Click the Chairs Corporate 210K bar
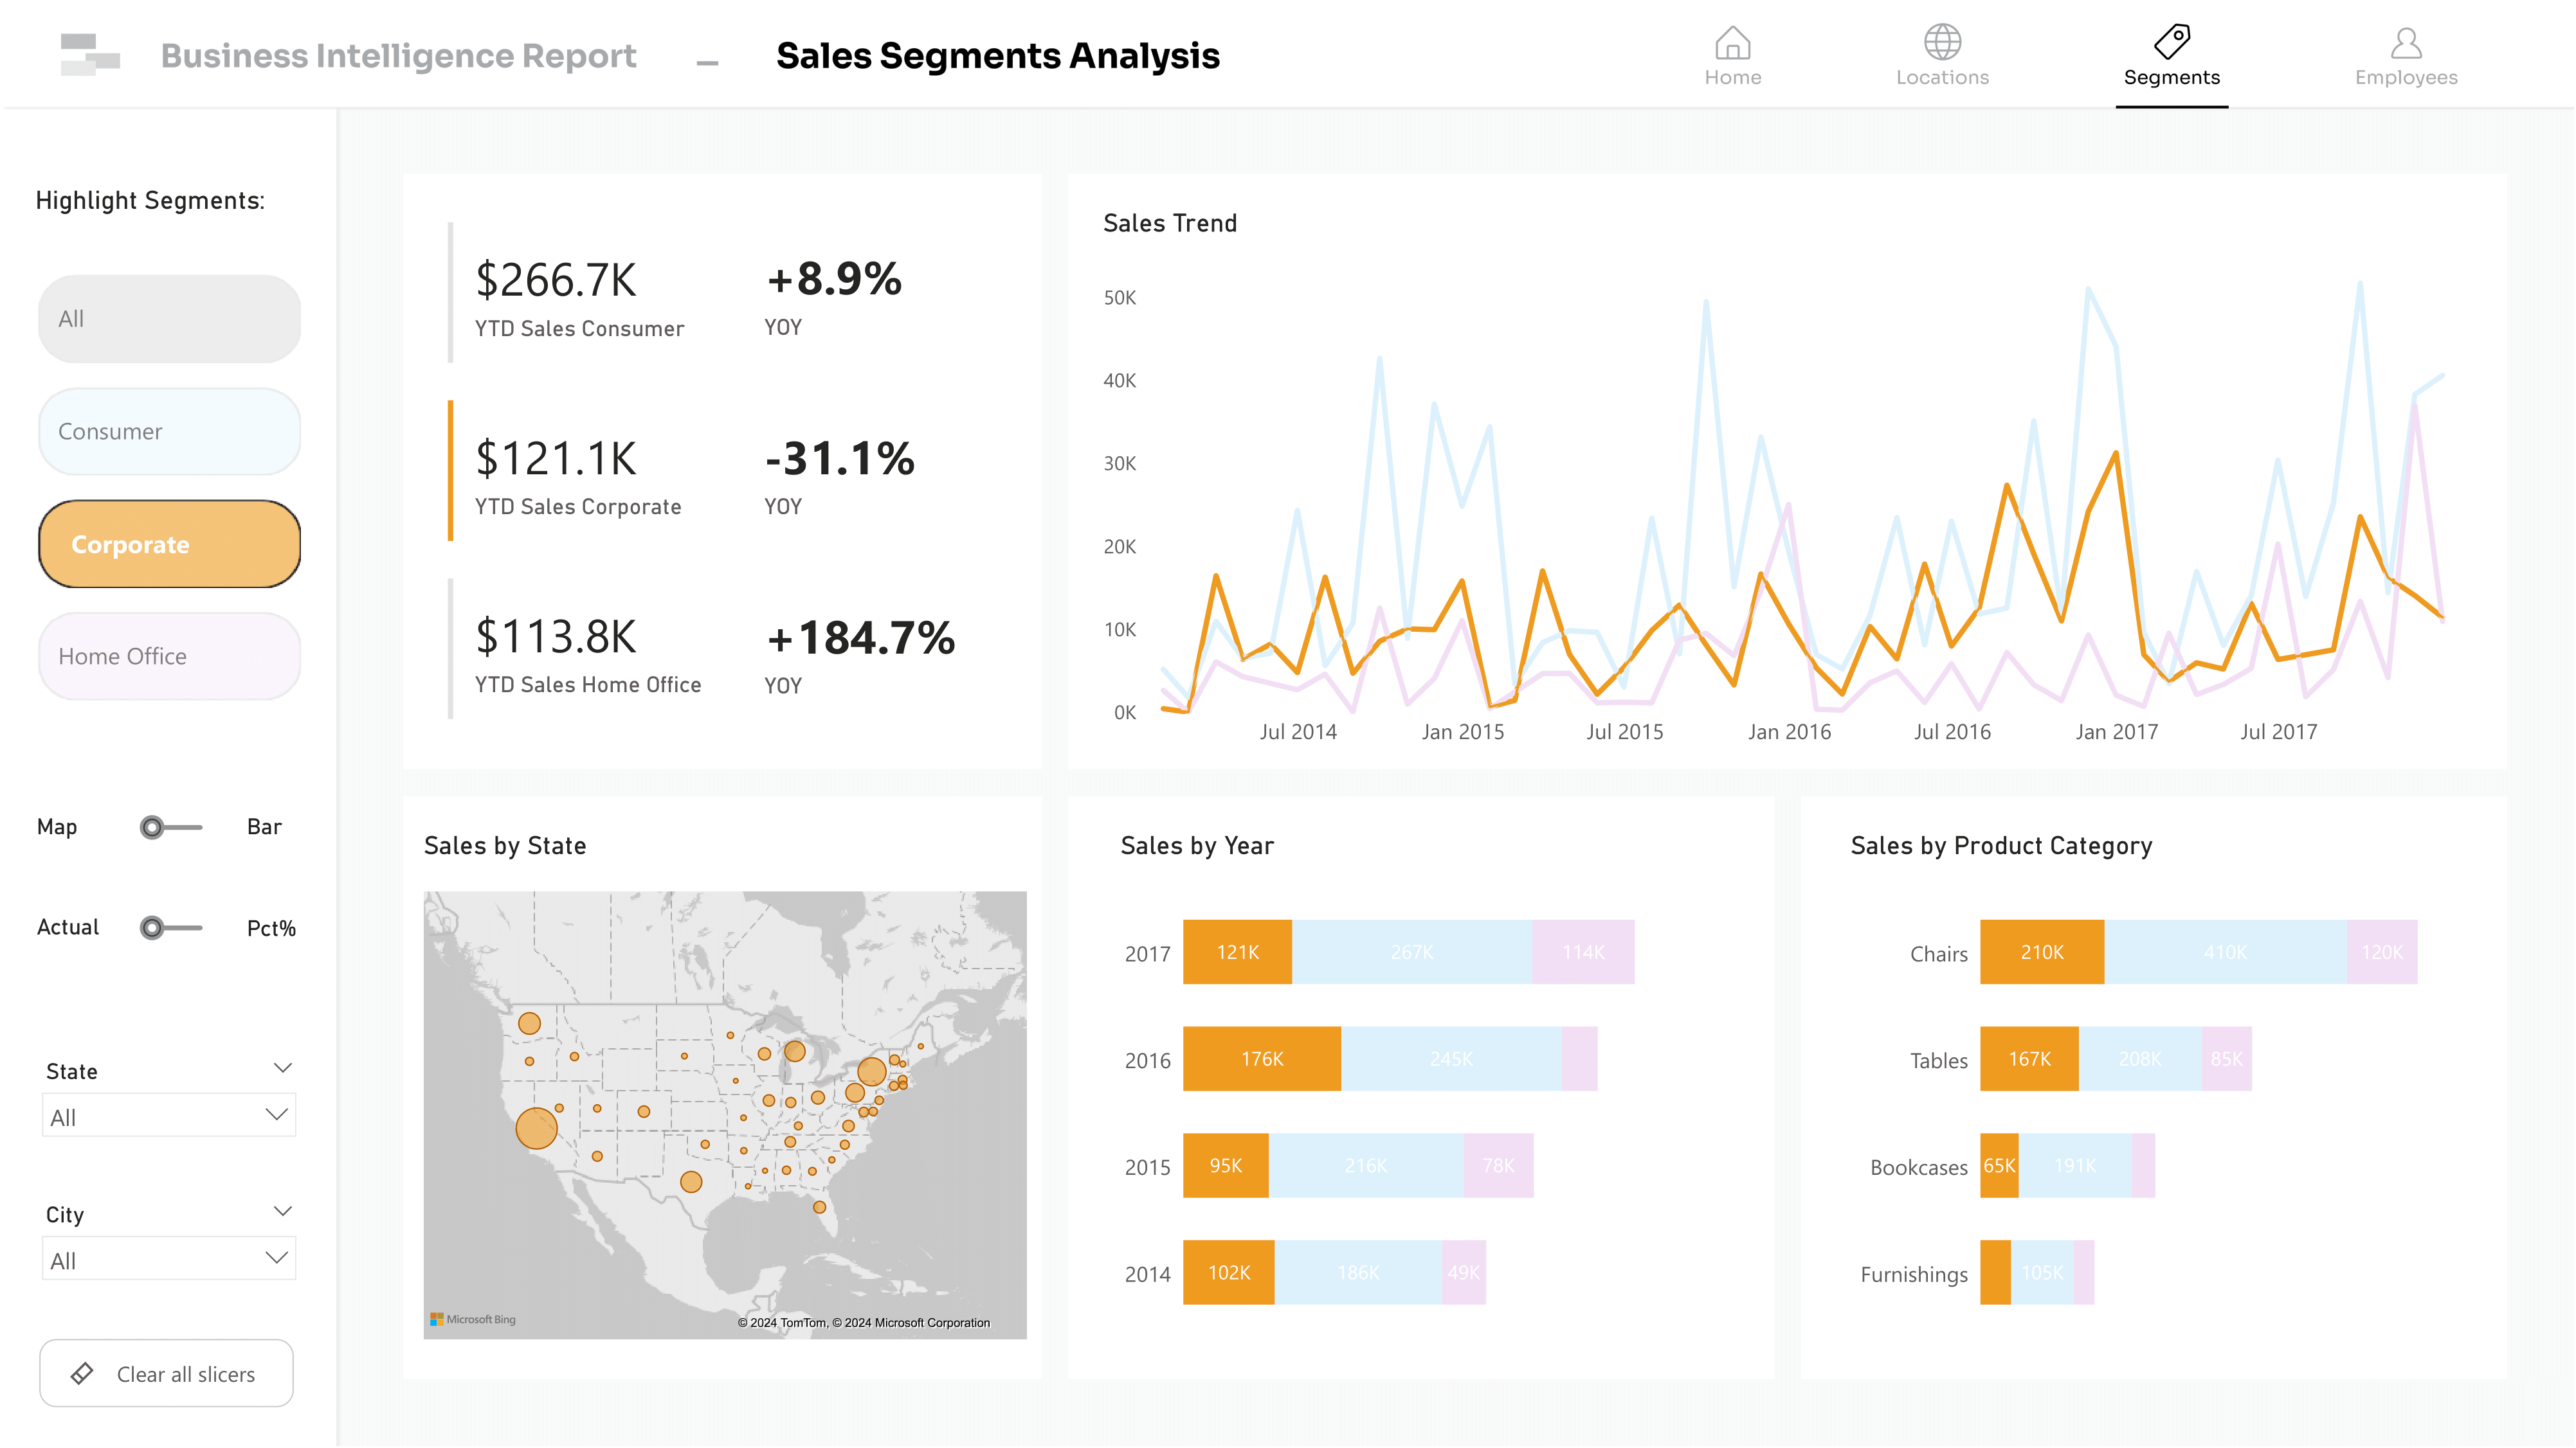The width and height of the screenshot is (2576, 1448). click(x=2042, y=952)
